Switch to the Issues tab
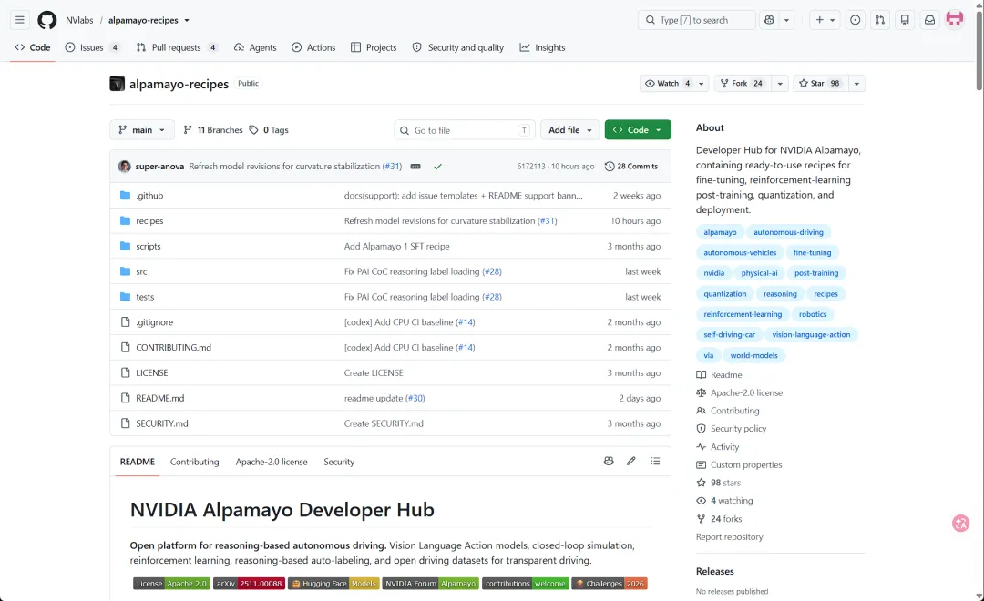 (93, 47)
